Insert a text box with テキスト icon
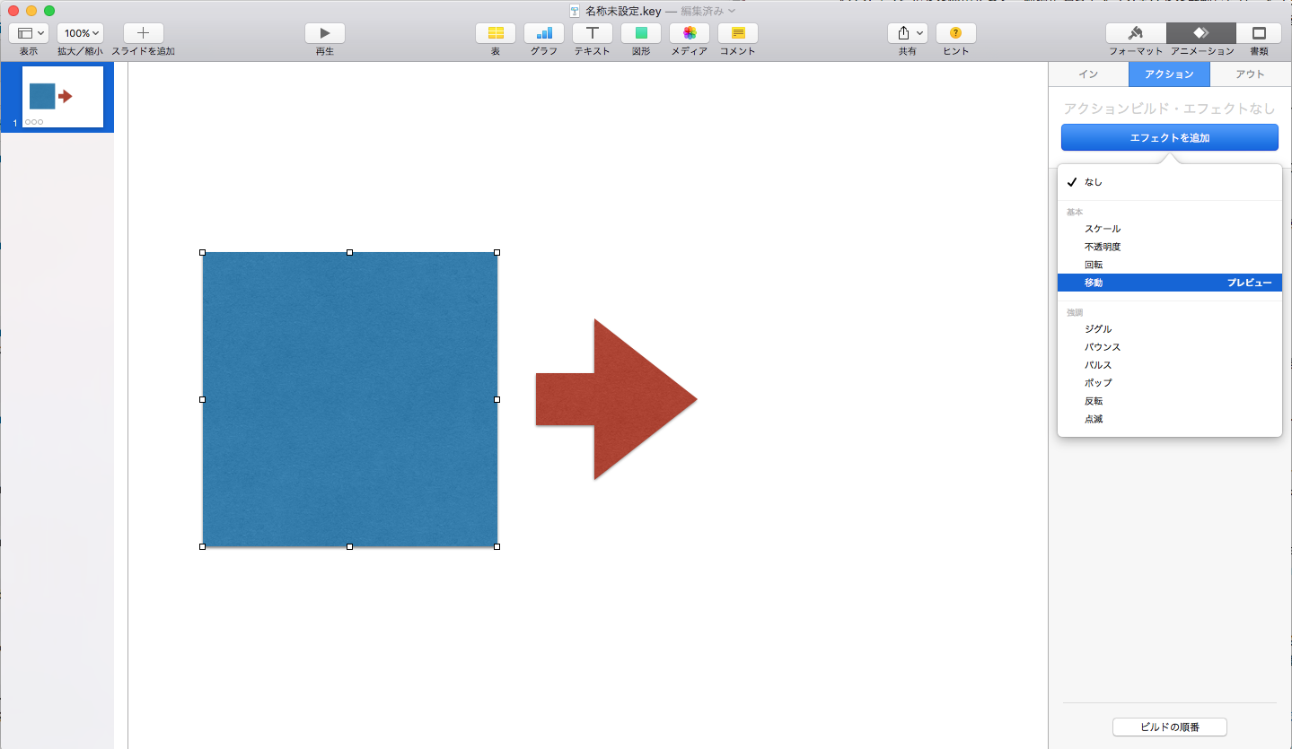The width and height of the screenshot is (1292, 749). pyautogui.click(x=593, y=33)
